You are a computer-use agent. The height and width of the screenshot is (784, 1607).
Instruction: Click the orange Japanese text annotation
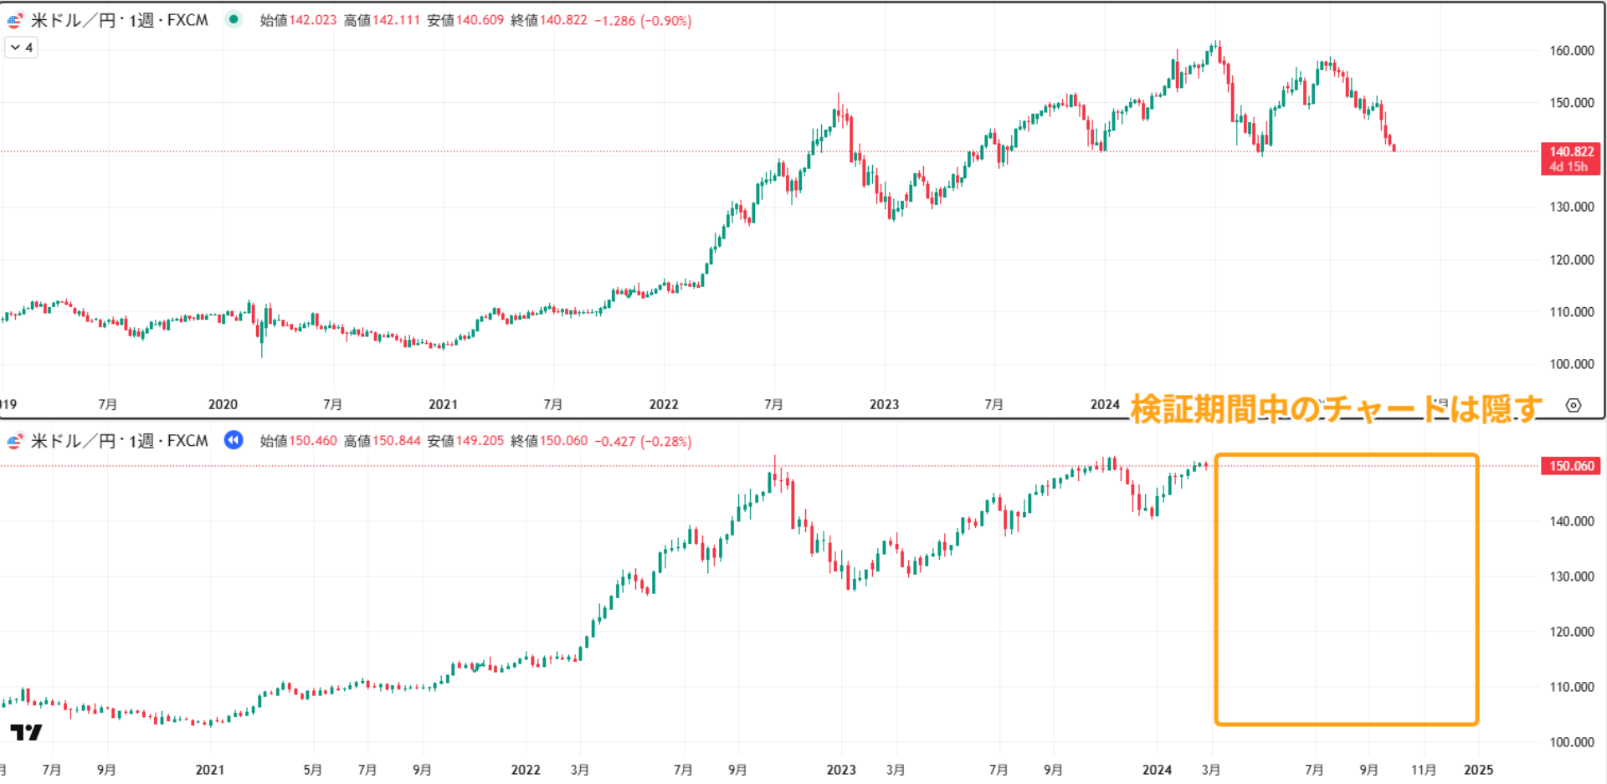point(1336,409)
